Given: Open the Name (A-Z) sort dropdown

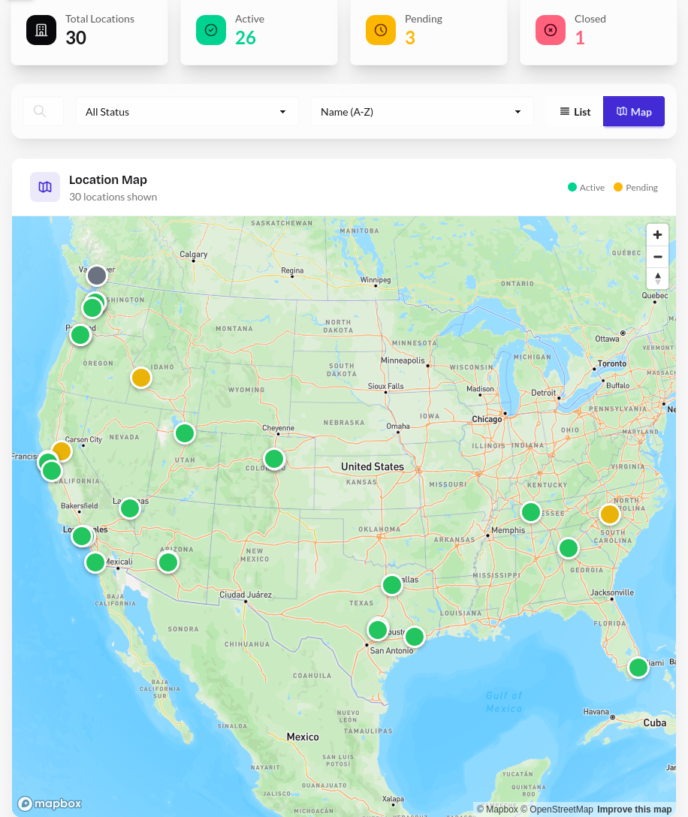Looking at the screenshot, I should click(421, 110).
